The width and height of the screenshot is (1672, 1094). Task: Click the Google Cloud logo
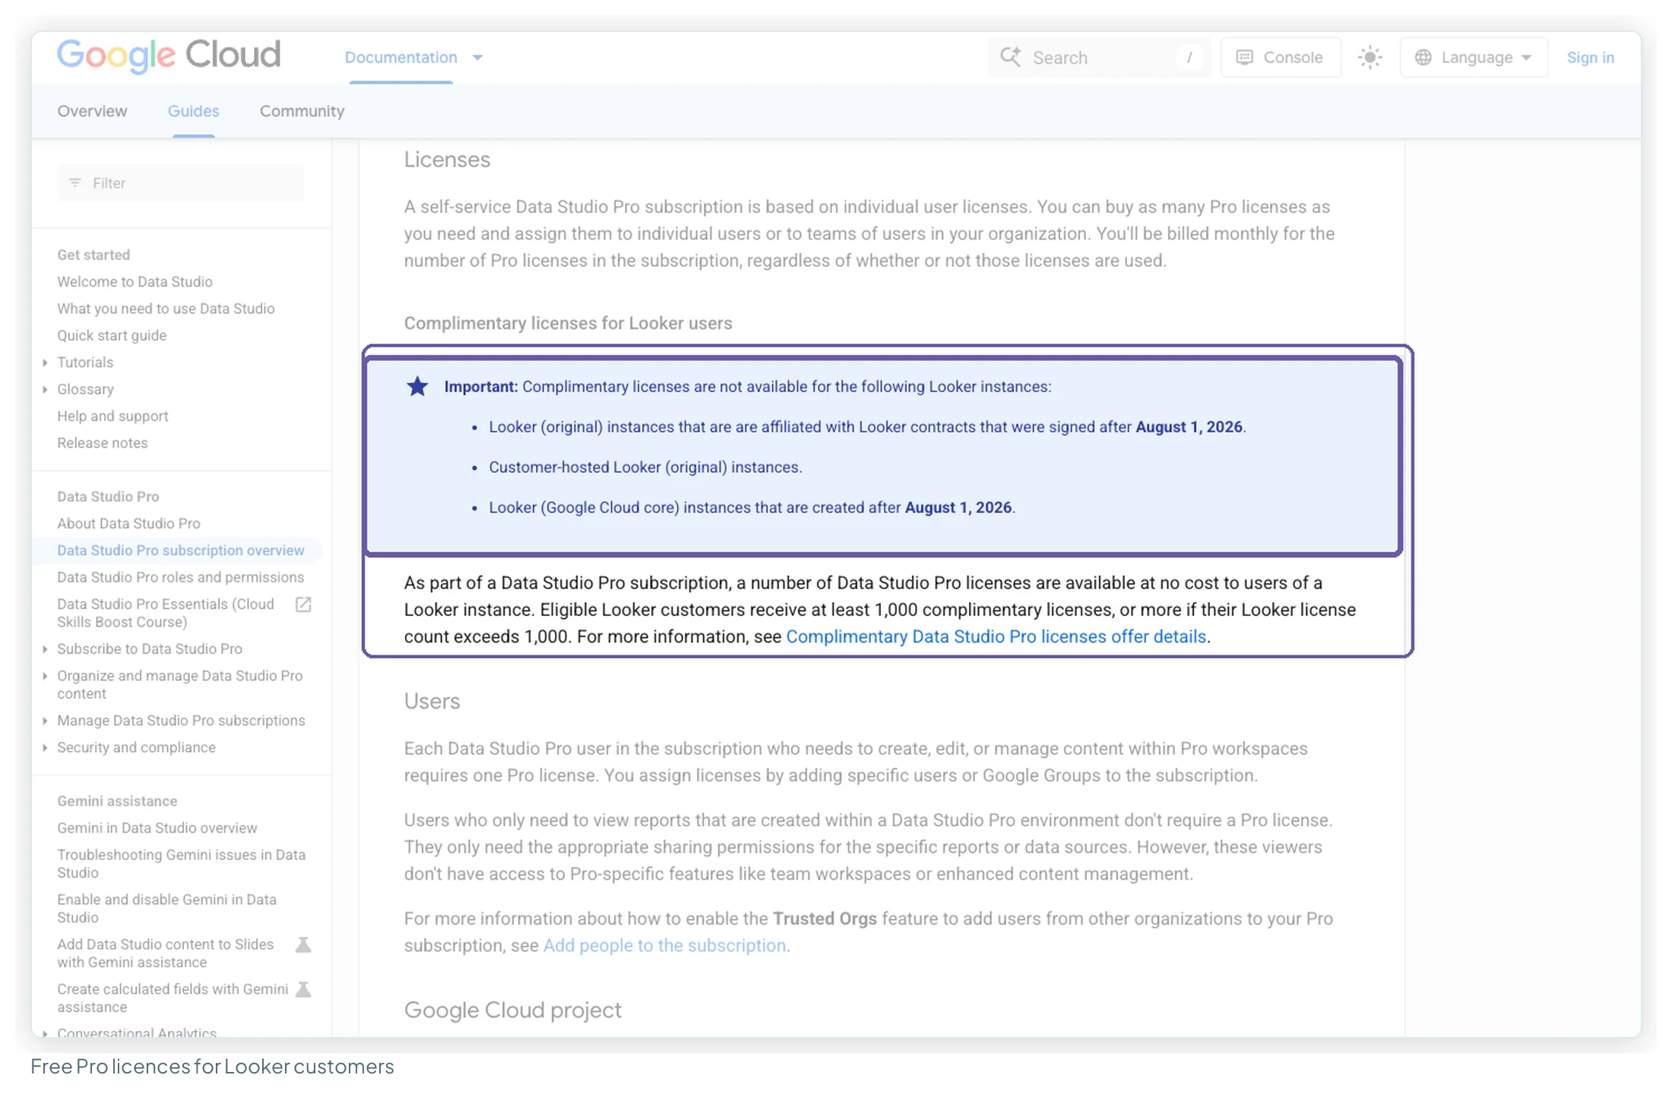169,55
